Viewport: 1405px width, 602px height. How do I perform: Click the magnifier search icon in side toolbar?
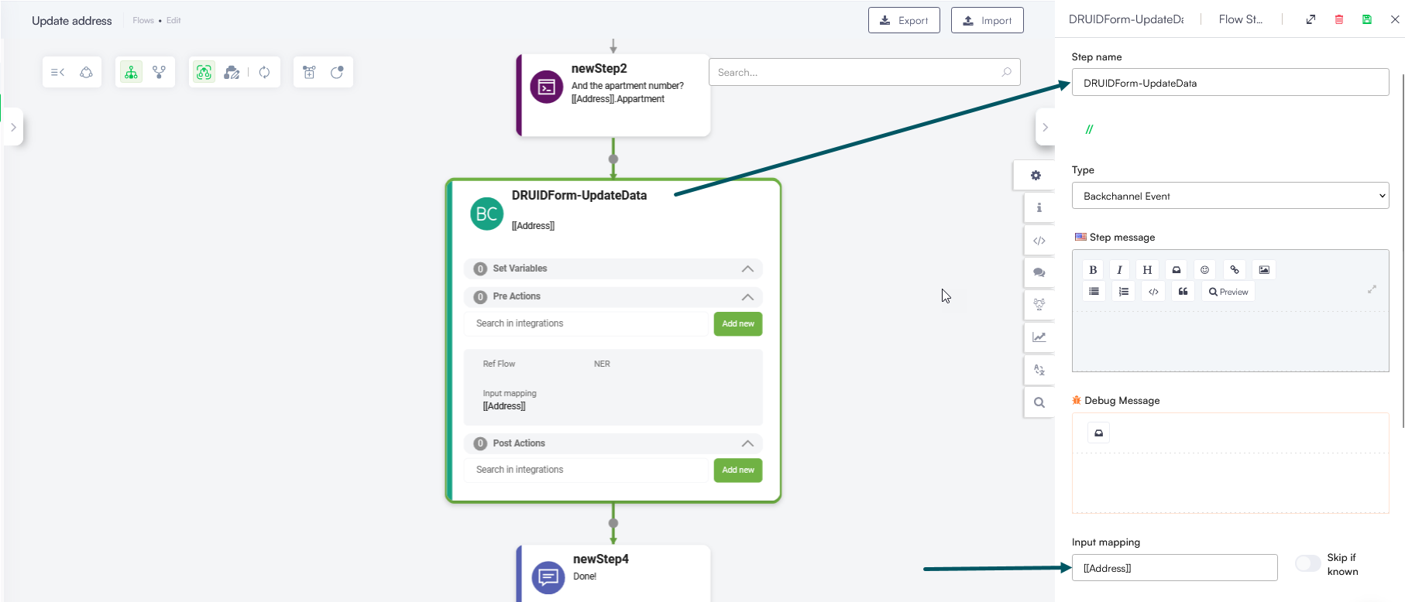click(x=1039, y=402)
